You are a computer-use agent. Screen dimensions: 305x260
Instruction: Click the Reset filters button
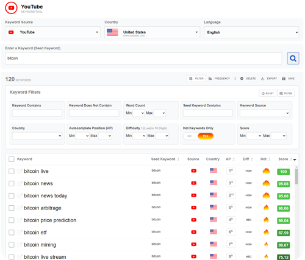(268, 93)
